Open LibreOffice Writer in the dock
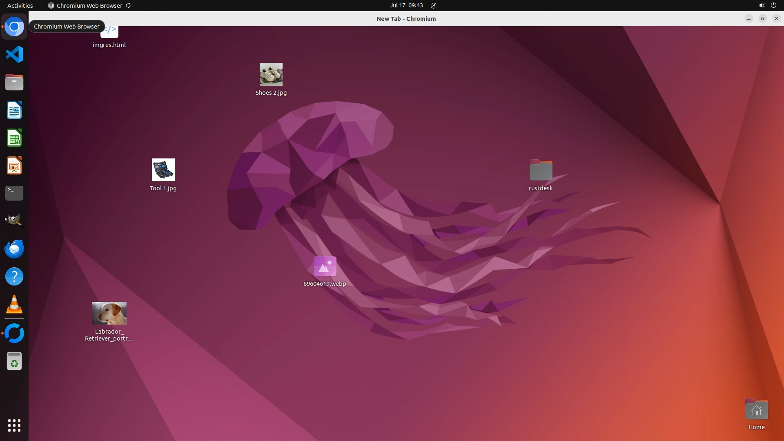Viewport: 784px width, 441px height. click(14, 110)
